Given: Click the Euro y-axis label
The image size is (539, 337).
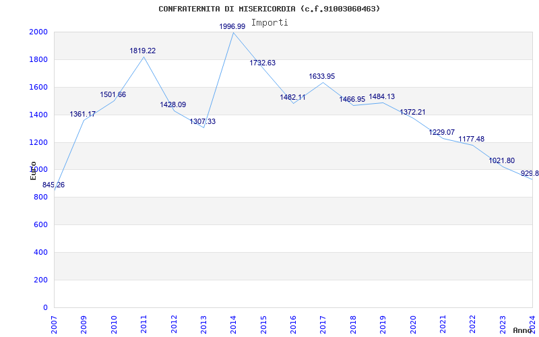Looking at the screenshot, I should 33,171.
